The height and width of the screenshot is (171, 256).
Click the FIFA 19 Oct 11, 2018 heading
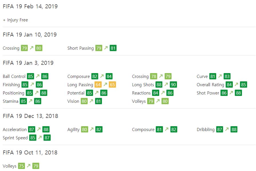tap(30, 153)
